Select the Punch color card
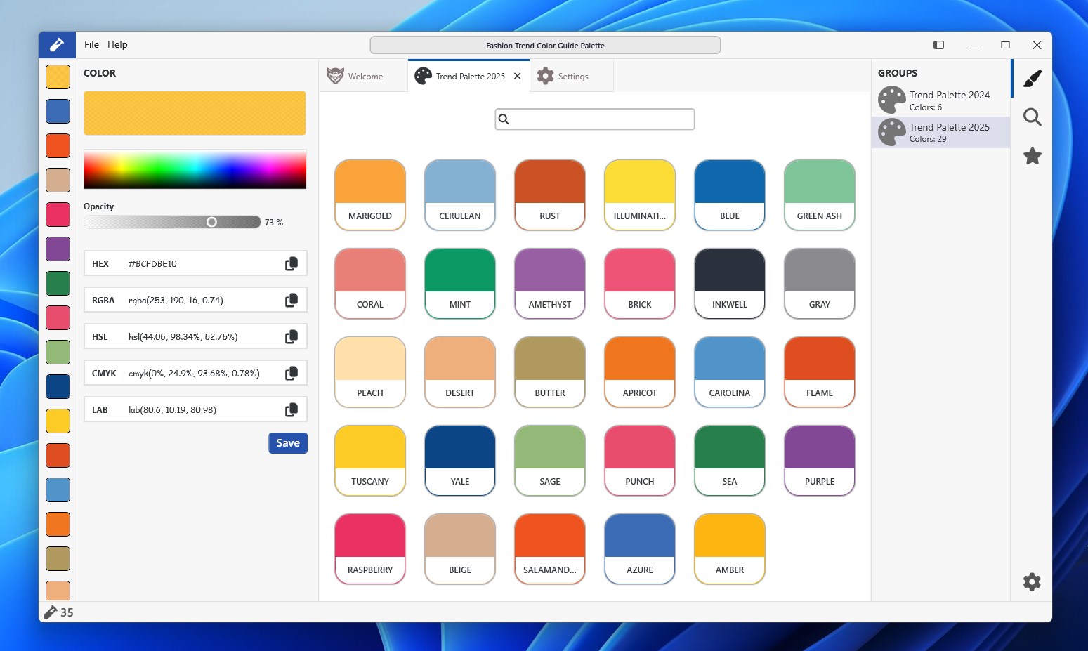Viewport: 1088px width, 651px height. pos(640,461)
